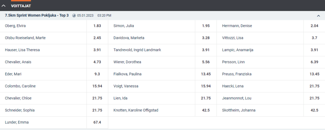Select odds 9.3 for Eder, Mari
325x130 pixels.
pyautogui.click(x=97, y=74)
